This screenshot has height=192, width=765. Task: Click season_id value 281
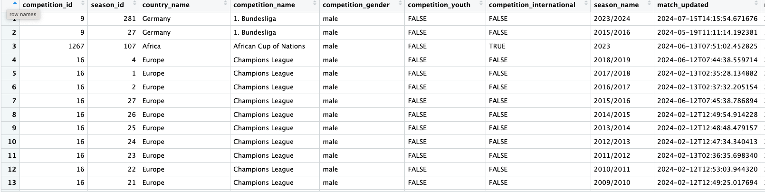130,19
